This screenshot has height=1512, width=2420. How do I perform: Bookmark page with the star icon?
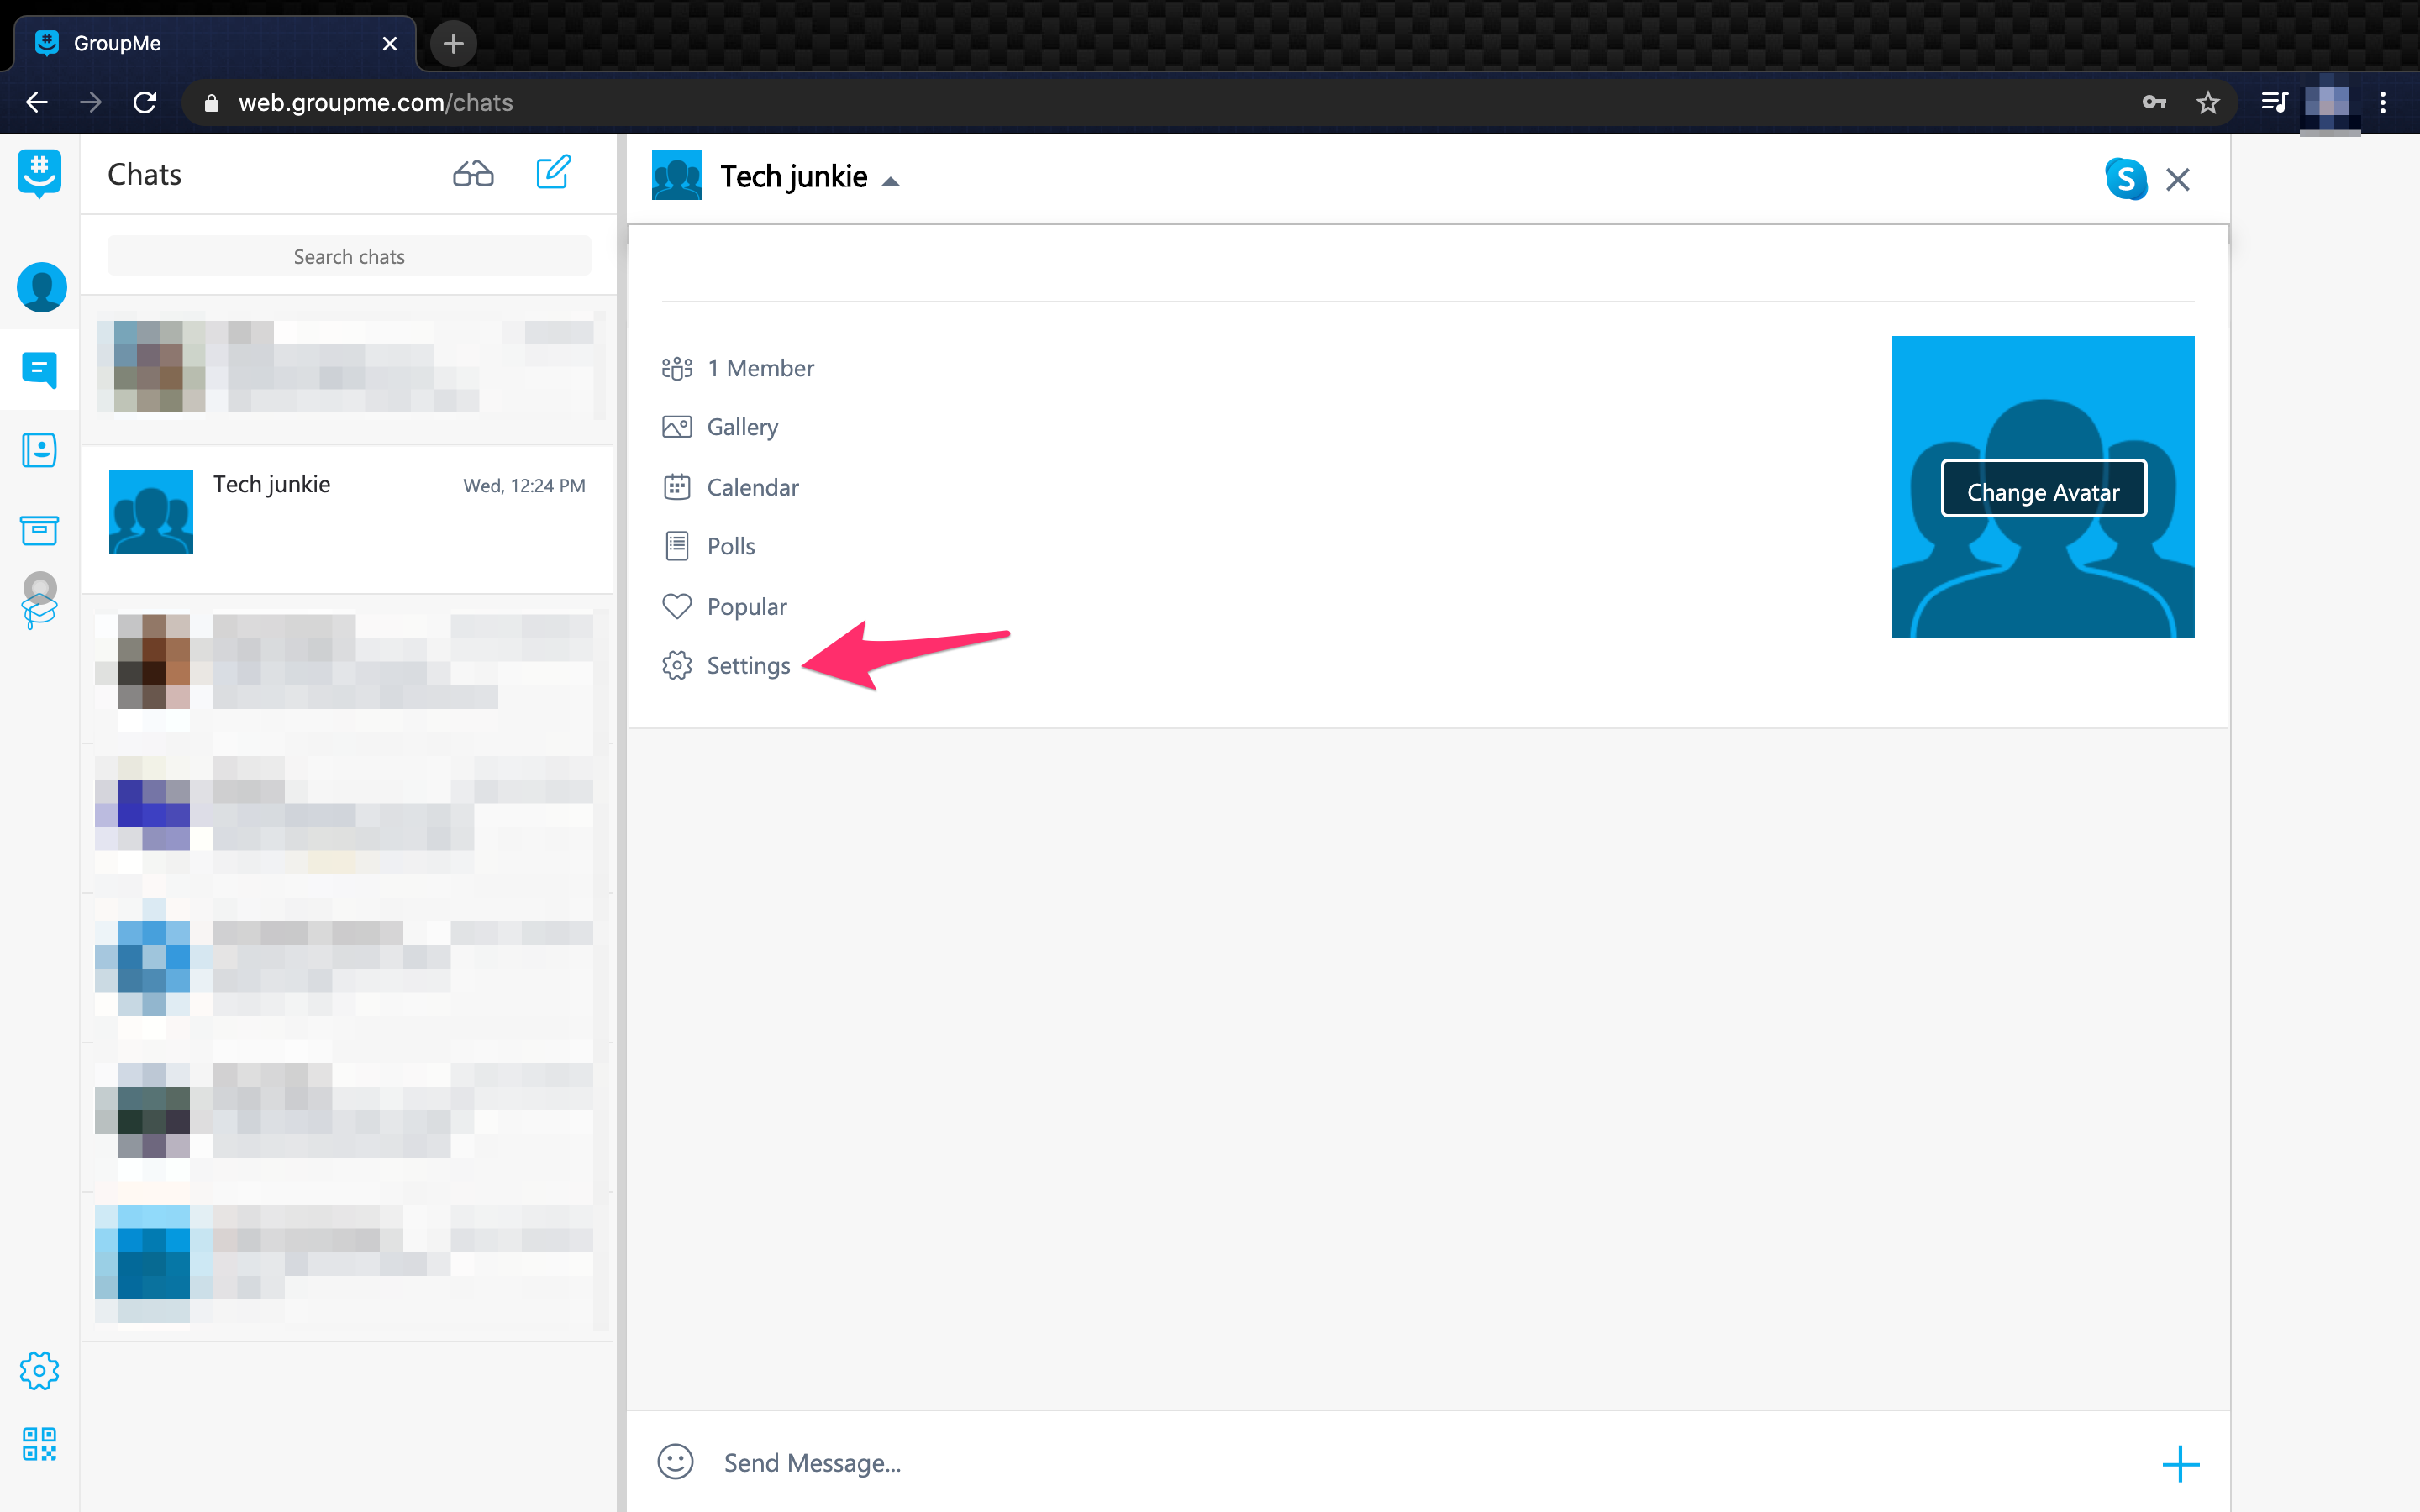click(x=2208, y=102)
